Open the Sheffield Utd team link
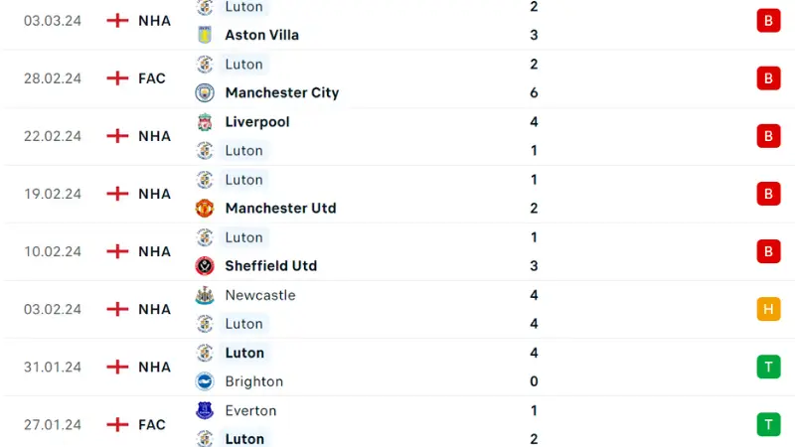 pyautogui.click(x=270, y=266)
